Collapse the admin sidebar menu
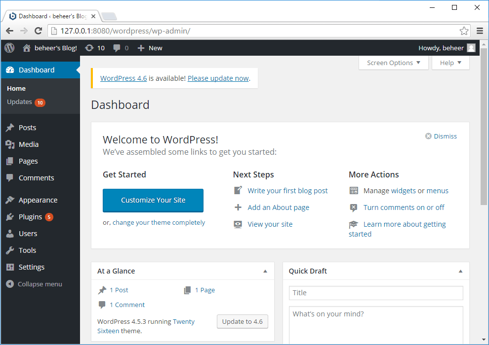The height and width of the screenshot is (345, 489). [34, 284]
